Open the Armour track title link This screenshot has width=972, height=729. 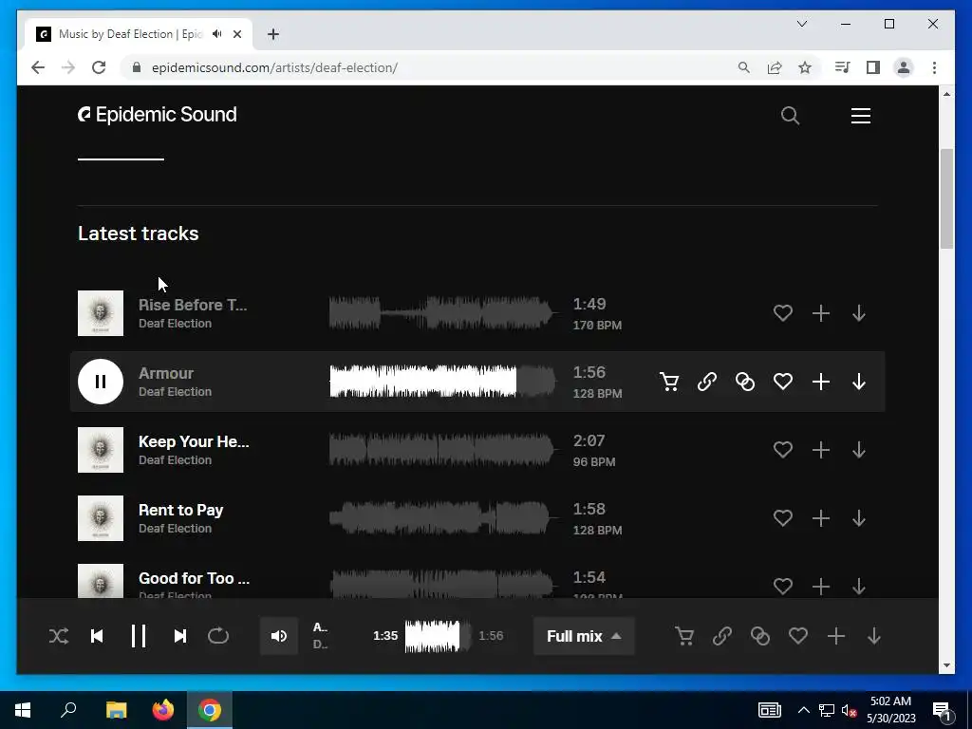[x=166, y=373]
